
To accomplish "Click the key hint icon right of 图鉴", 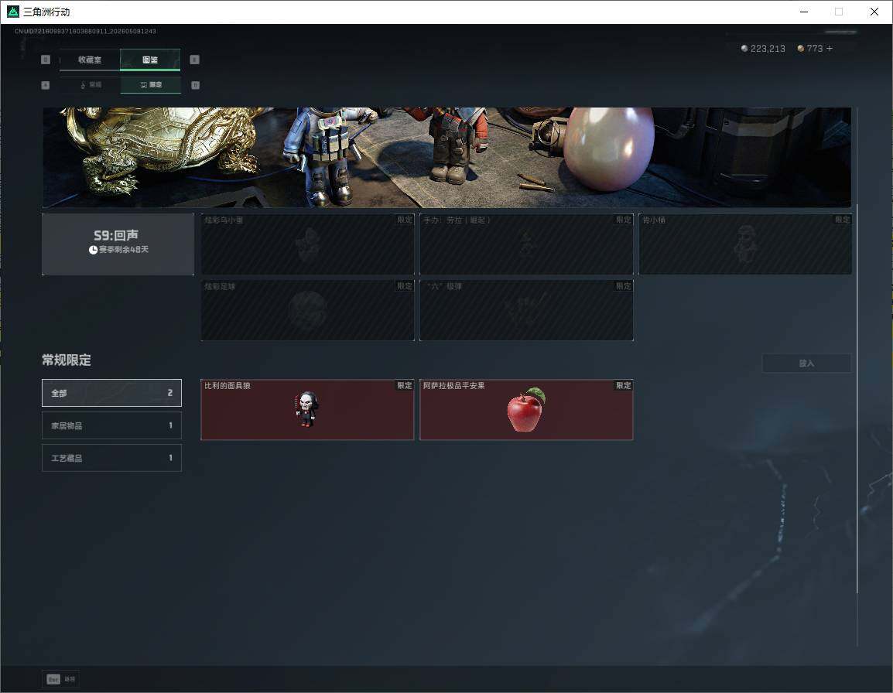I will pyautogui.click(x=195, y=60).
